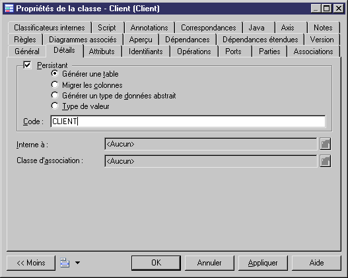Collapse the dialog with << Moins
348x278 pixels.
[31, 263]
